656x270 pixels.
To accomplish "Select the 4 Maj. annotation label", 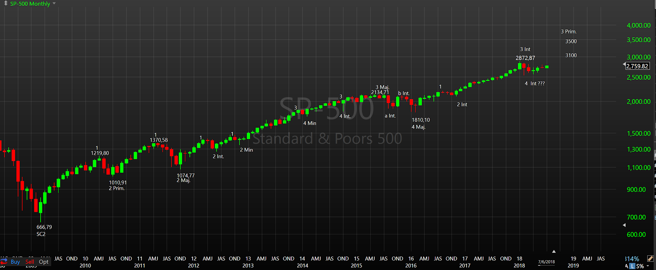I will (419, 127).
